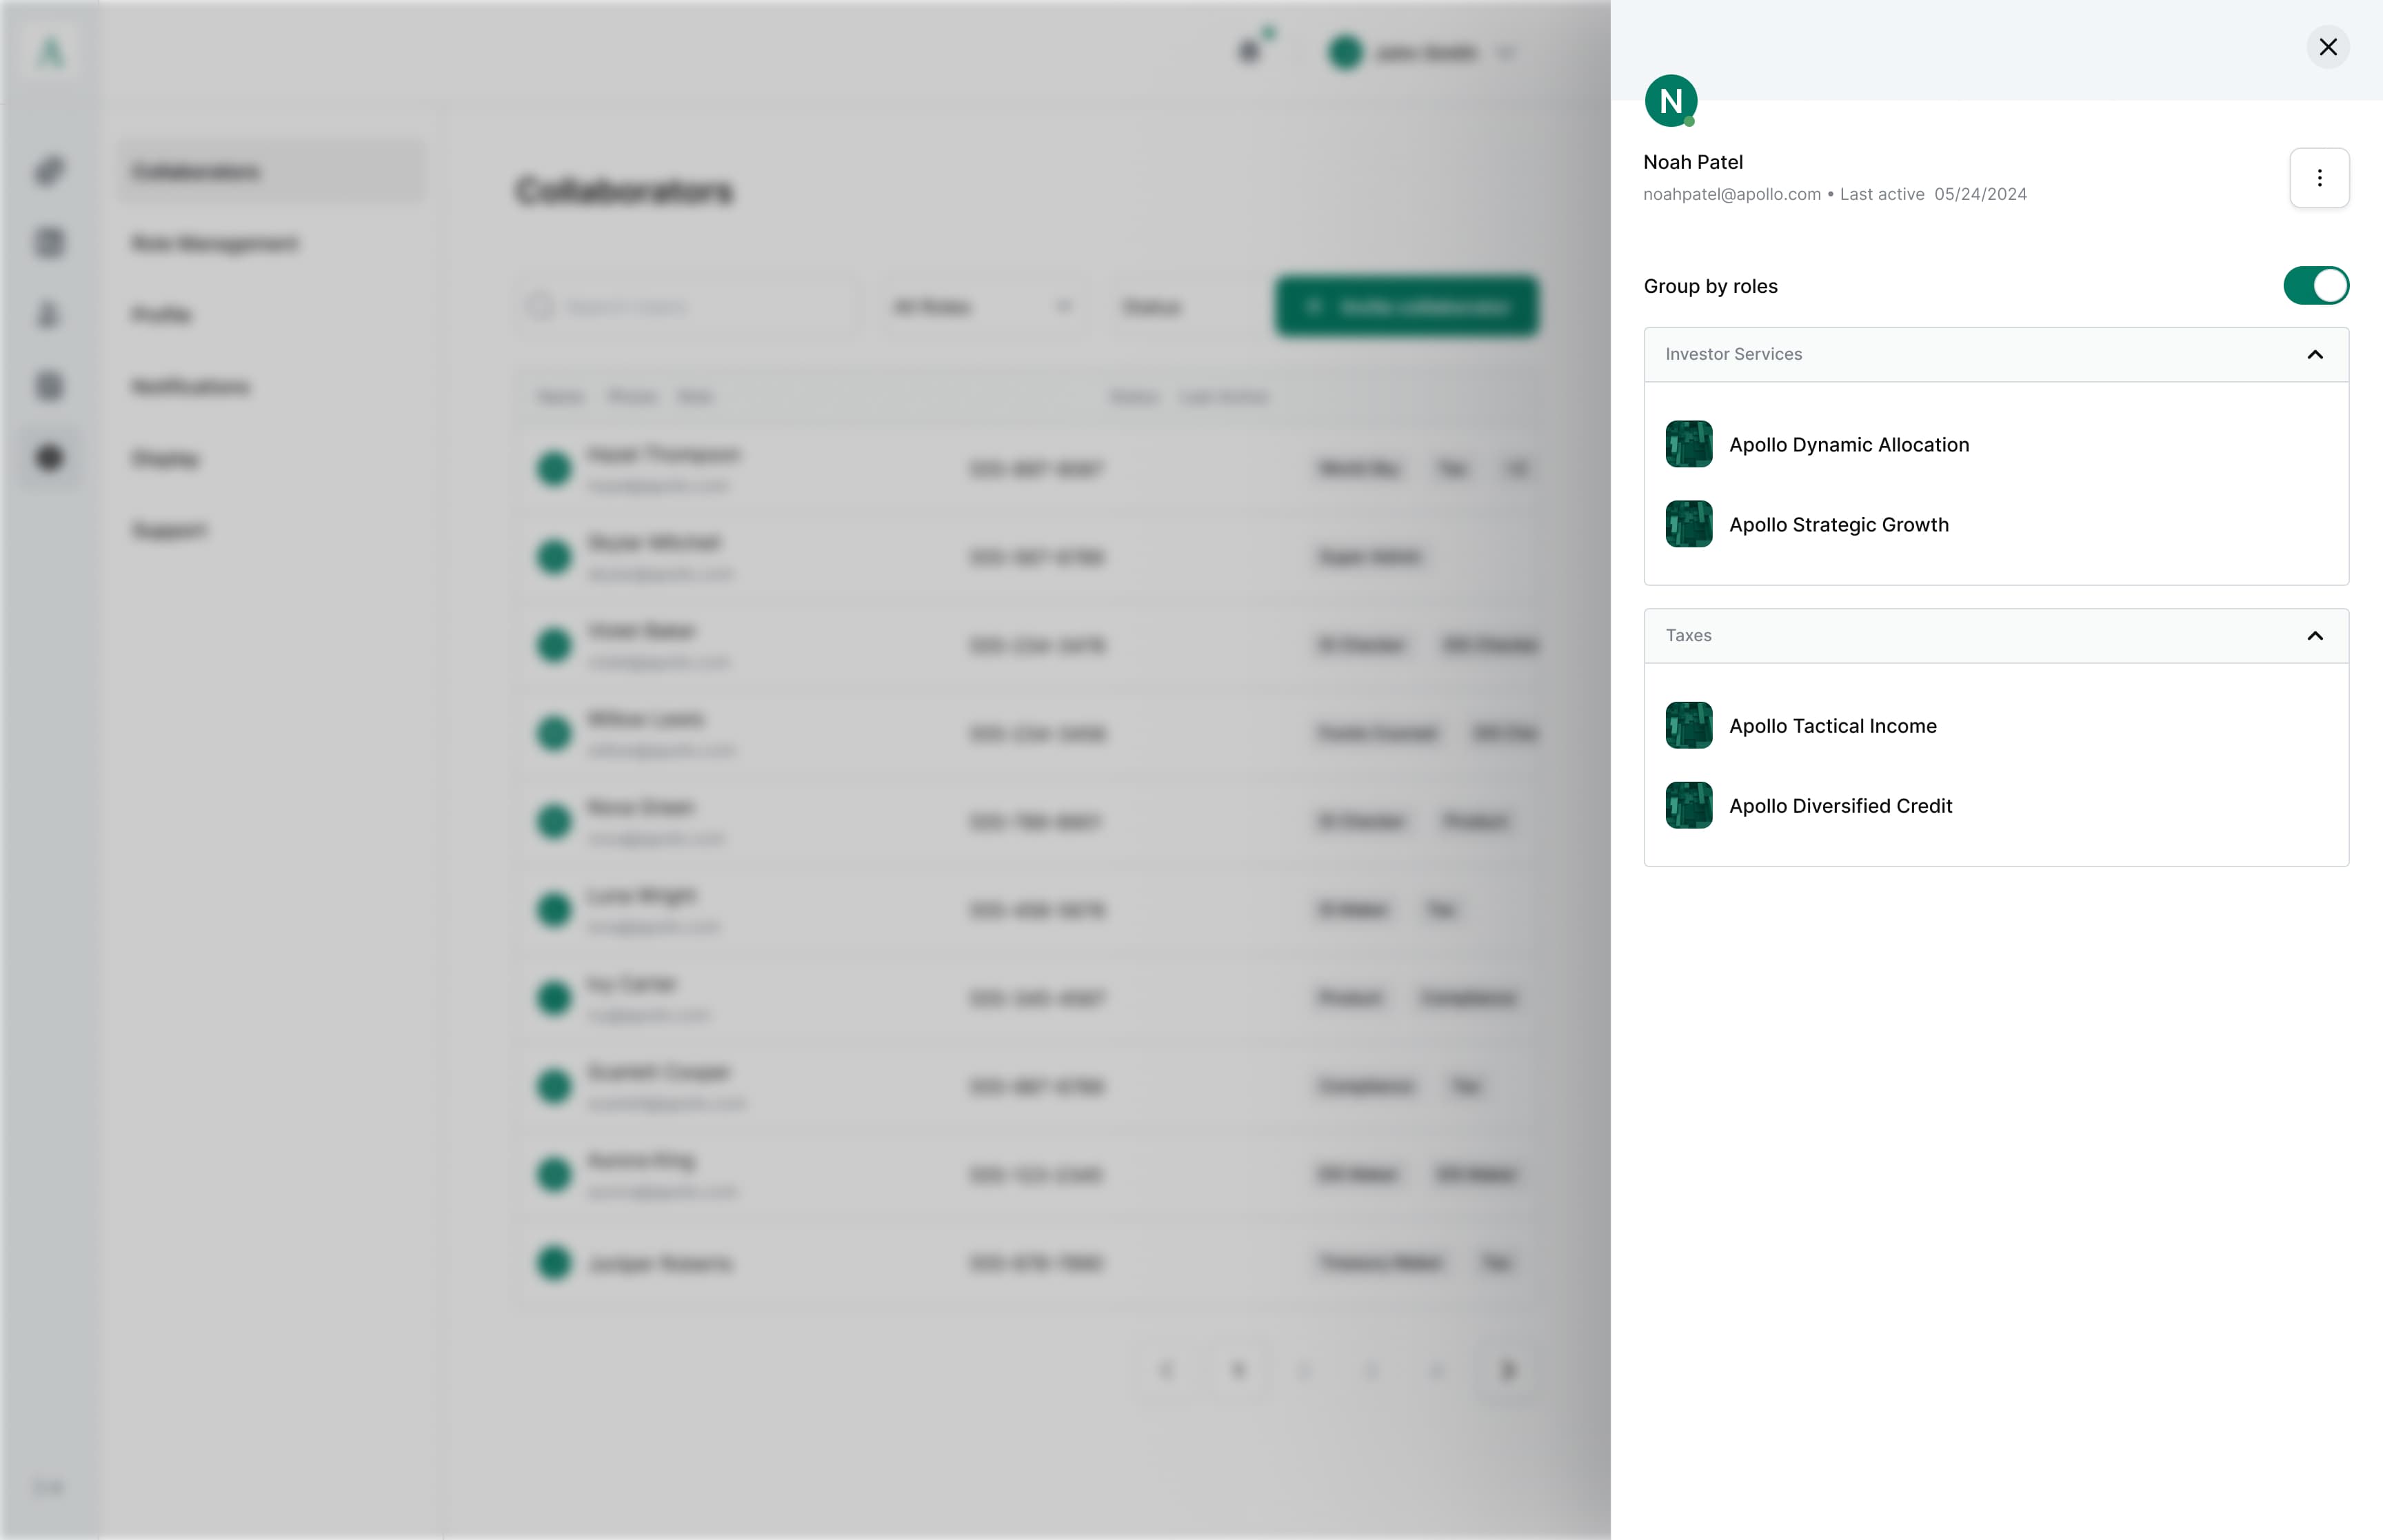
Task: Select the Apollo Strategic Growth text
Action: (x=1838, y=524)
